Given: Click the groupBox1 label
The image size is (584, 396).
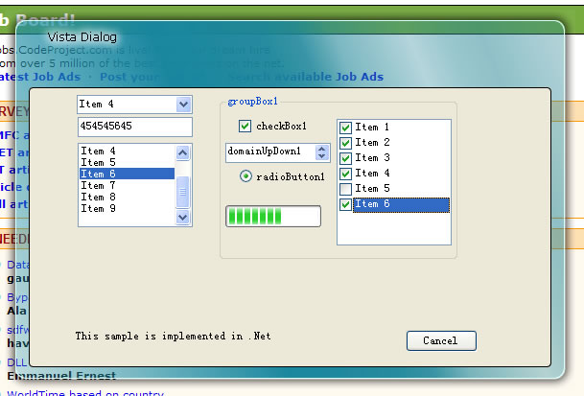Looking at the screenshot, I should point(252,102).
